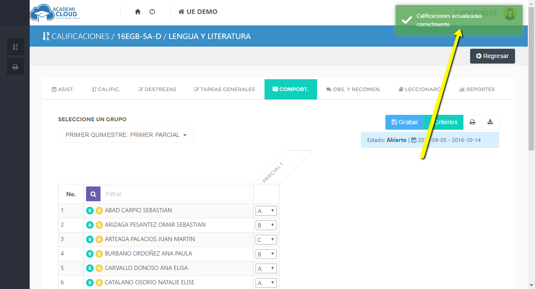Open the OBS. Y RECOMEN. tab
This screenshot has height=289, width=535.
tap(354, 89)
